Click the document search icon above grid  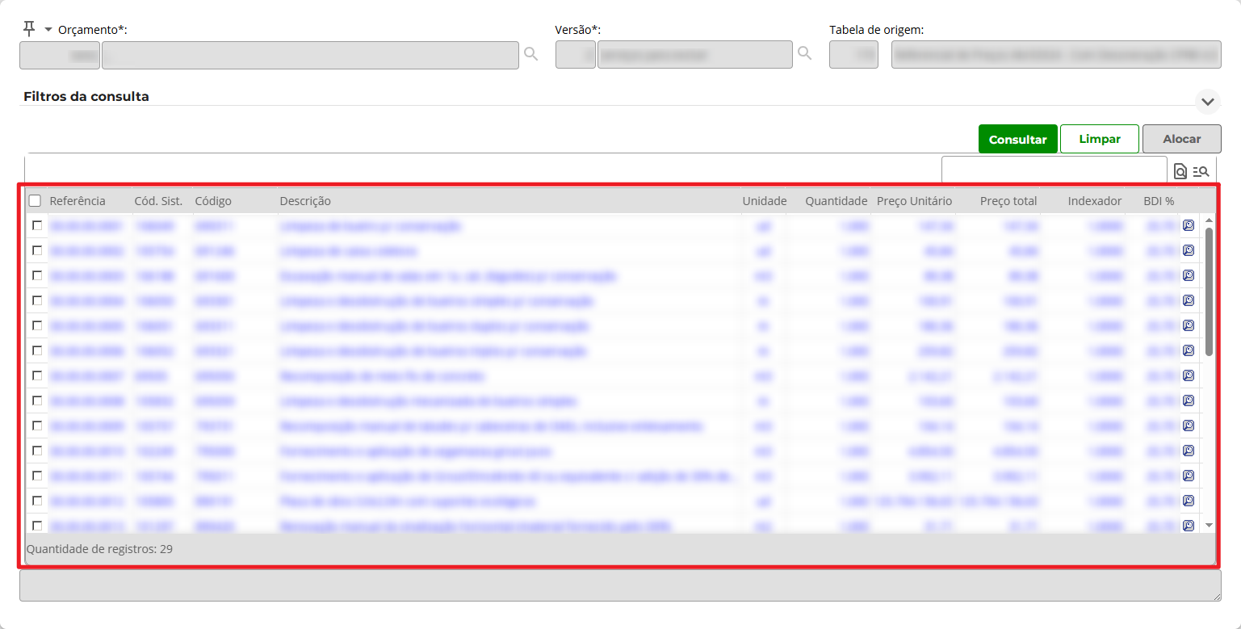1180,171
